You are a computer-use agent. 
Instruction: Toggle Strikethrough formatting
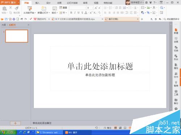pos(82,13)
